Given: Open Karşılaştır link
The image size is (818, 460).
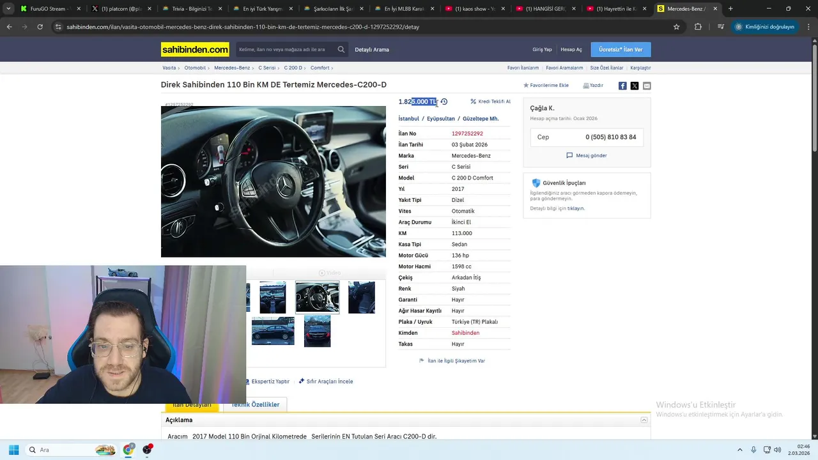Looking at the screenshot, I should [x=640, y=68].
